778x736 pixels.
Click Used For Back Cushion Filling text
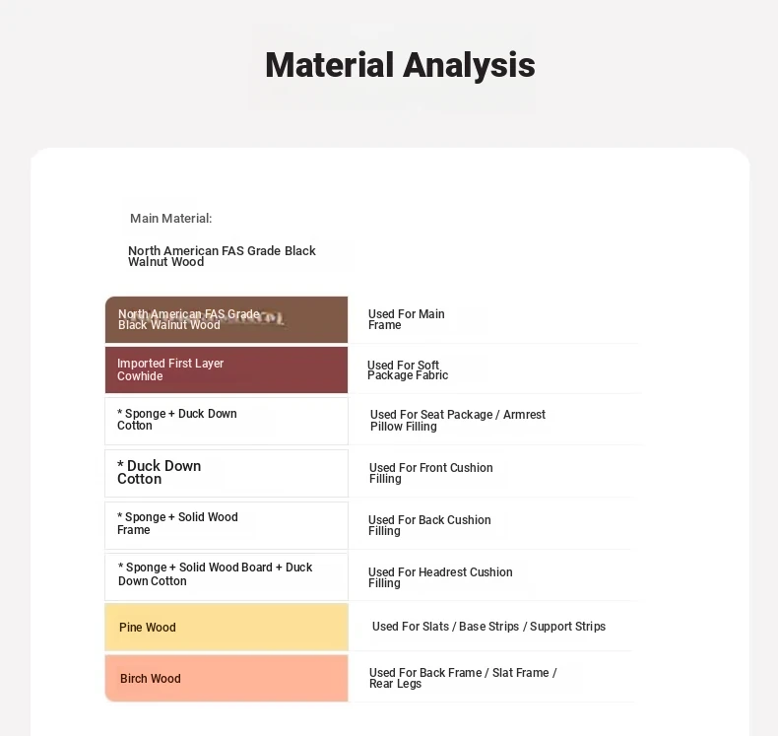pos(429,525)
